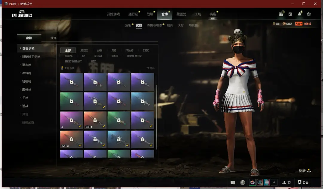This screenshot has height=189, width=323.
Task: Open the mission list icon with alert badge
Action: coord(281,14)
